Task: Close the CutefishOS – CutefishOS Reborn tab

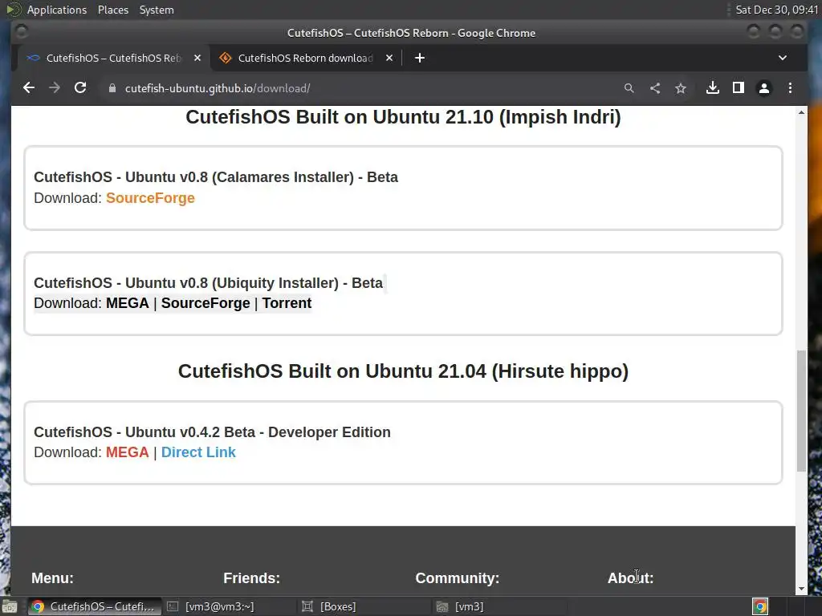Action: pos(197,58)
